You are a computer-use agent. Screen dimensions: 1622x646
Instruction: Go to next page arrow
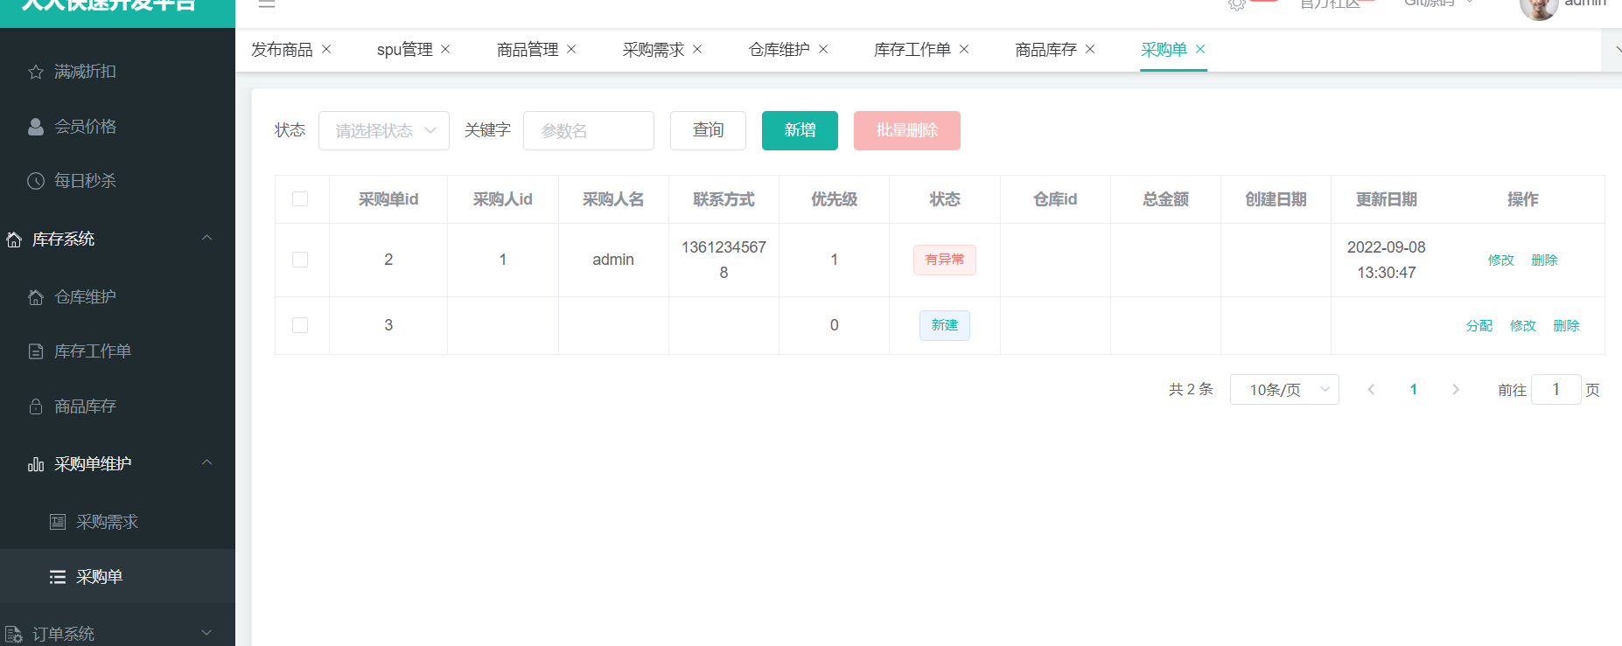[x=1456, y=390]
